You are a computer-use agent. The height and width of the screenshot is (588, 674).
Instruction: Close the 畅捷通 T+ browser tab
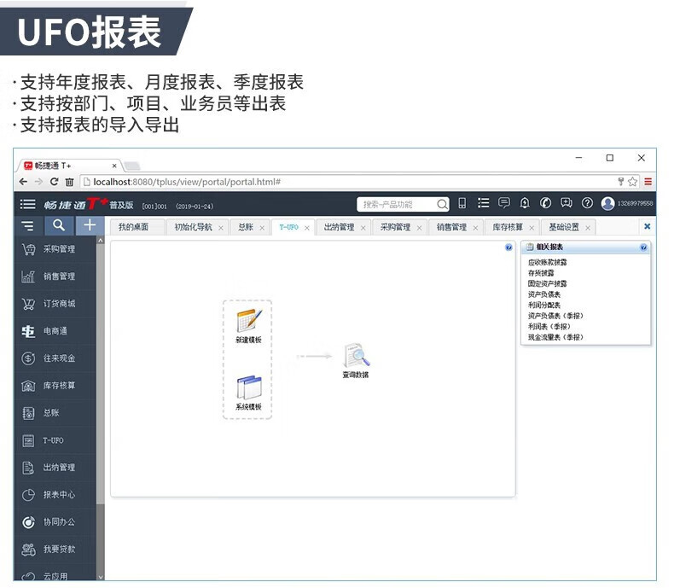click(x=114, y=166)
